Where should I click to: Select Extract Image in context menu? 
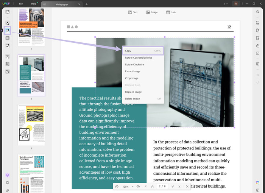point(132,71)
